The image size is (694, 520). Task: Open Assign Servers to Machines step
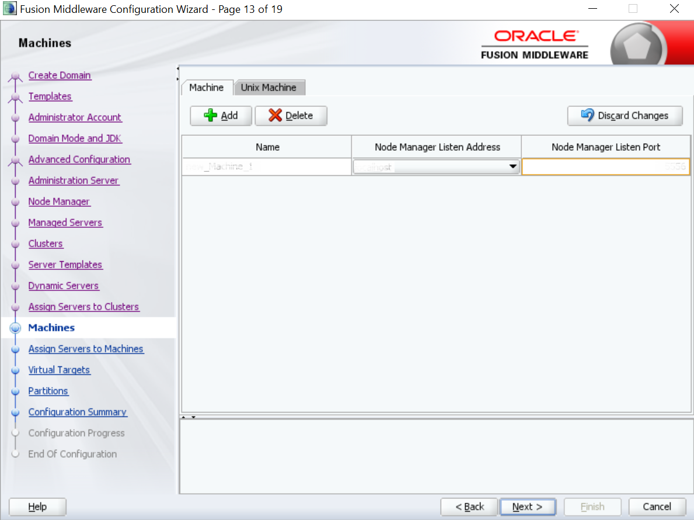86,349
